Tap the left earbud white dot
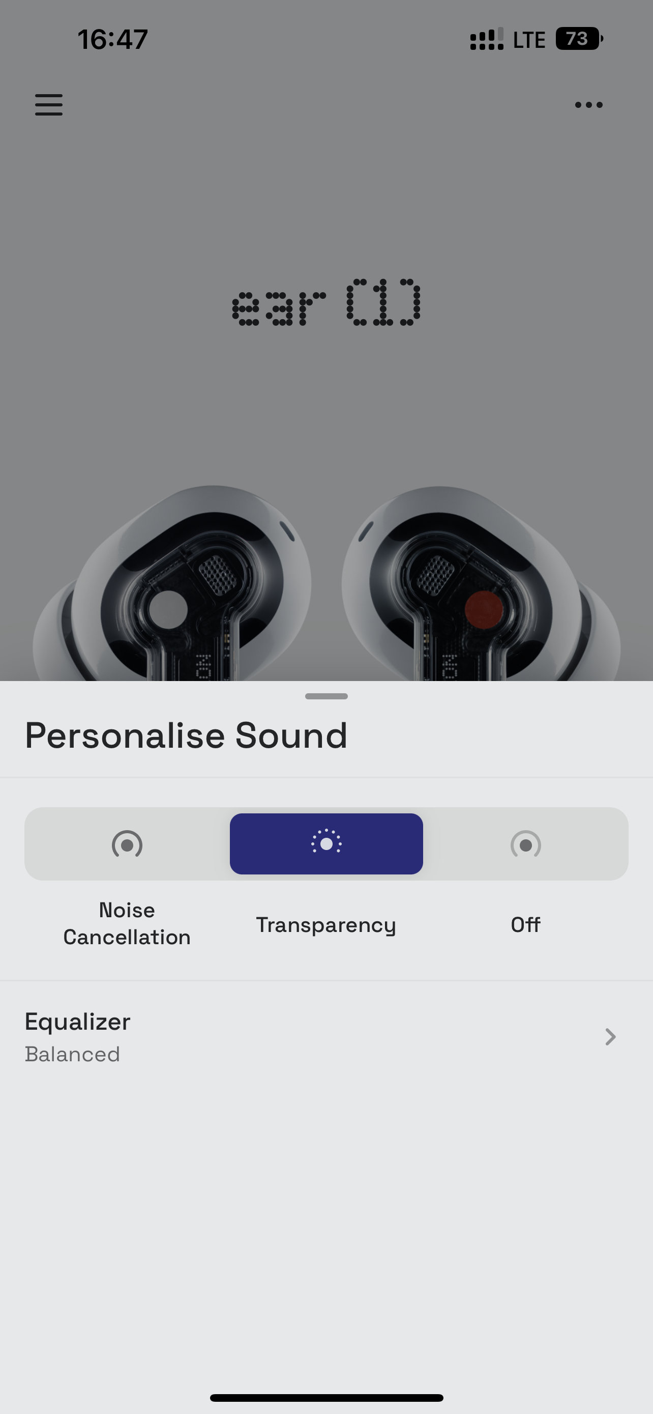 tap(168, 609)
